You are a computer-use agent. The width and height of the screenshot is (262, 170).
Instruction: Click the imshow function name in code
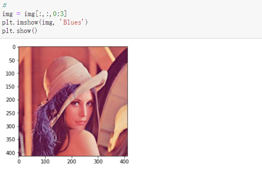click(27, 22)
